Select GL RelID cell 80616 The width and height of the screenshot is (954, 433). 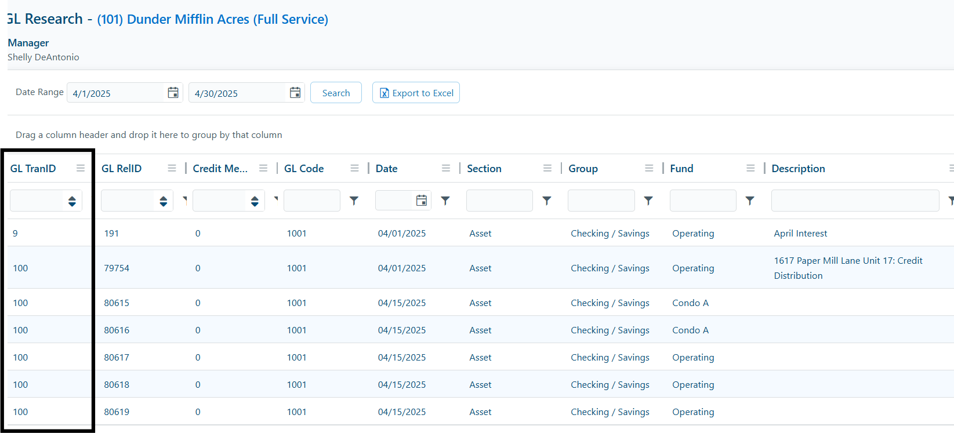click(117, 330)
